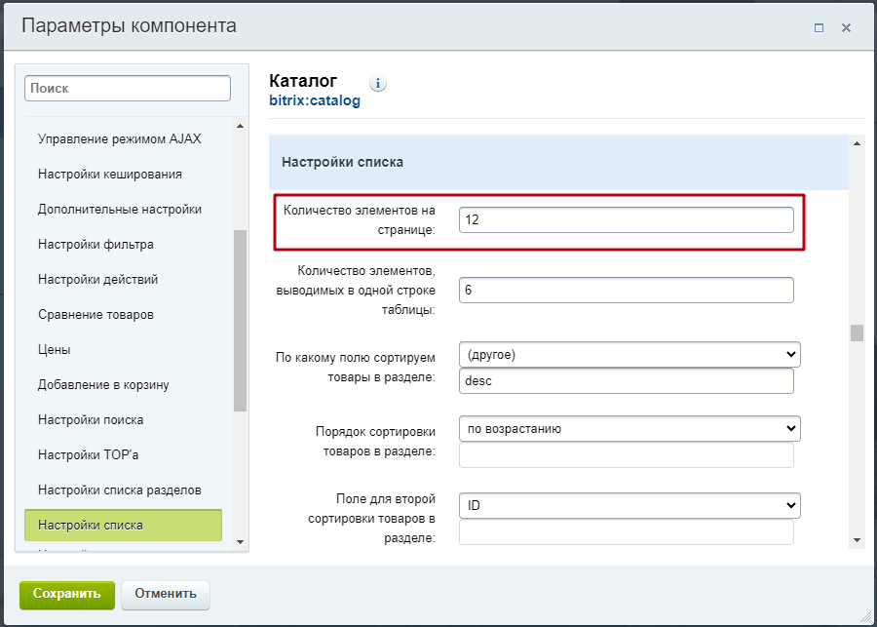The image size is (877, 627).
Task: Click the info icon next to Каталог
Action: coord(378,84)
